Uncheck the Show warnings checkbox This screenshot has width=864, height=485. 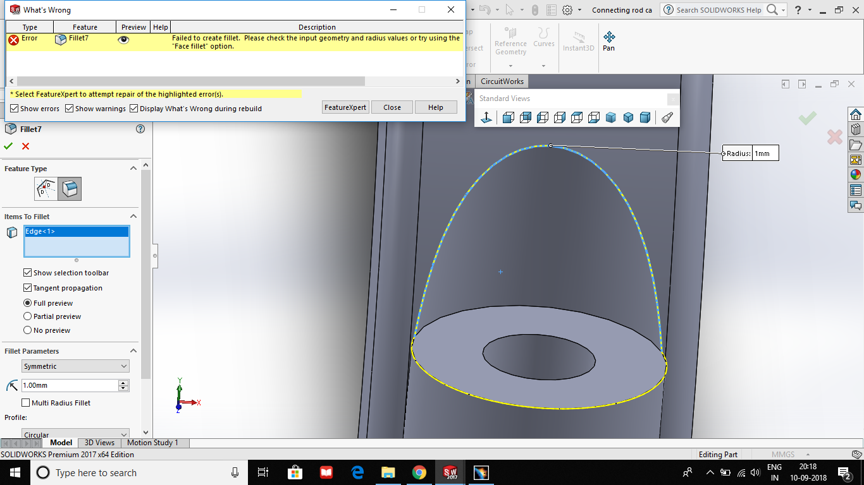(x=70, y=108)
